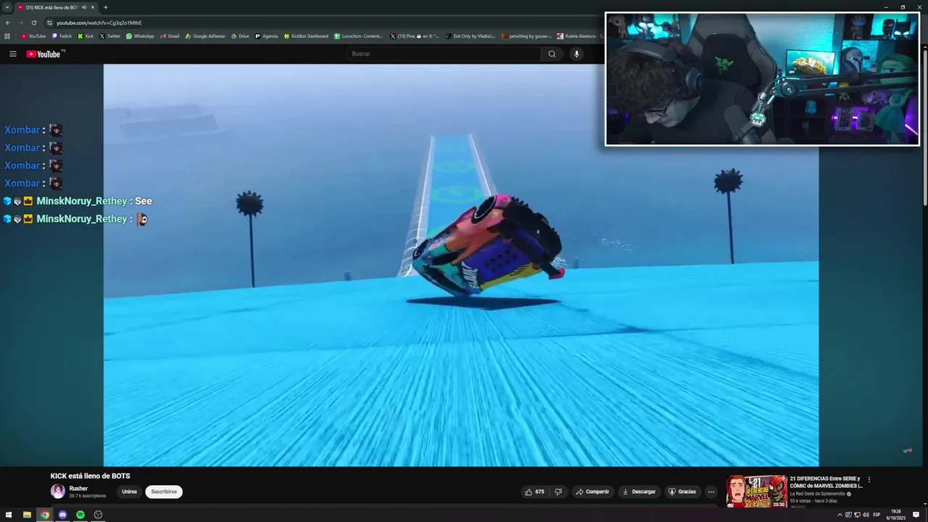Send thanks with the Gracias button
Image resolution: width=928 pixels, height=522 pixels.
click(x=681, y=492)
